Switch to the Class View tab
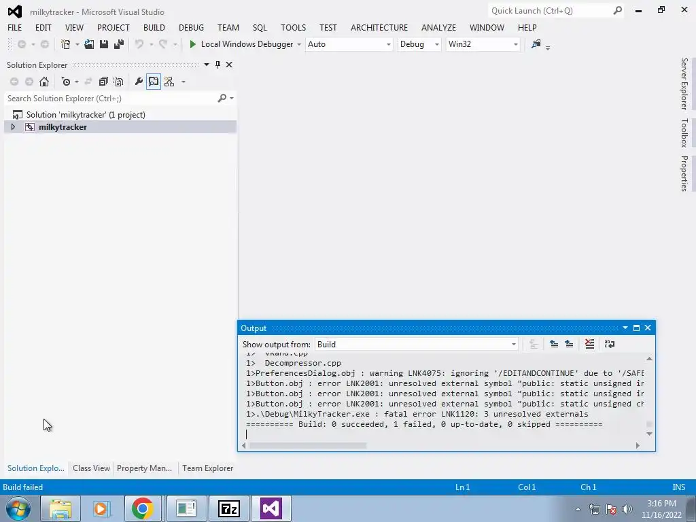 pyautogui.click(x=92, y=468)
